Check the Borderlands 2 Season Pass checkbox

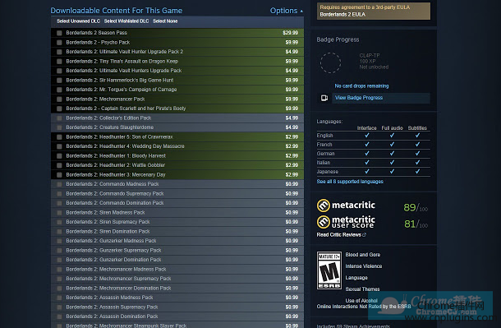pyautogui.click(x=59, y=33)
